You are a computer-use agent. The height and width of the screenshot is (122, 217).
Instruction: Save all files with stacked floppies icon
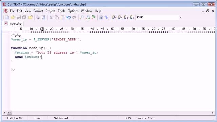click(x=24, y=17)
